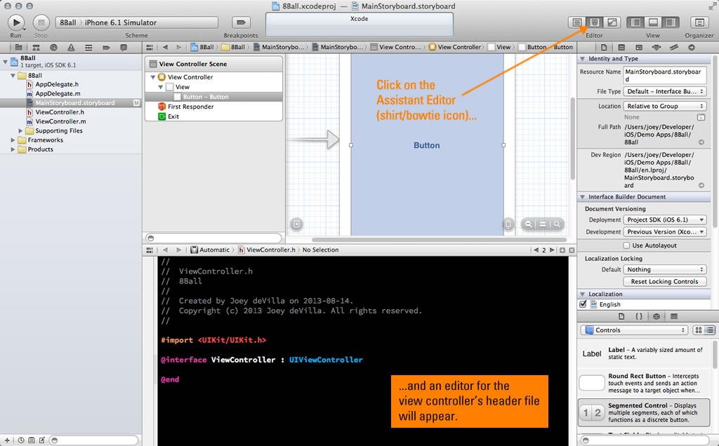Click the Run play button

pos(16,22)
